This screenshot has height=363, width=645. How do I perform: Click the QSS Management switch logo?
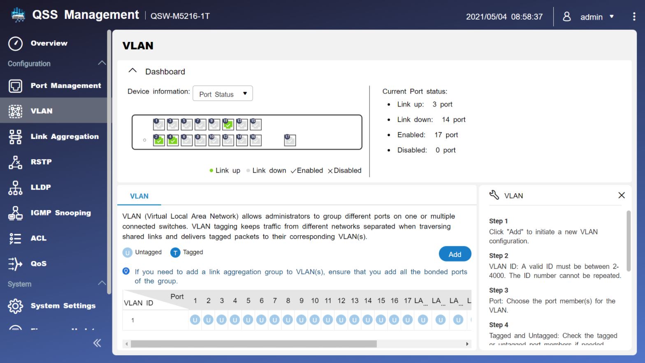tap(18, 15)
